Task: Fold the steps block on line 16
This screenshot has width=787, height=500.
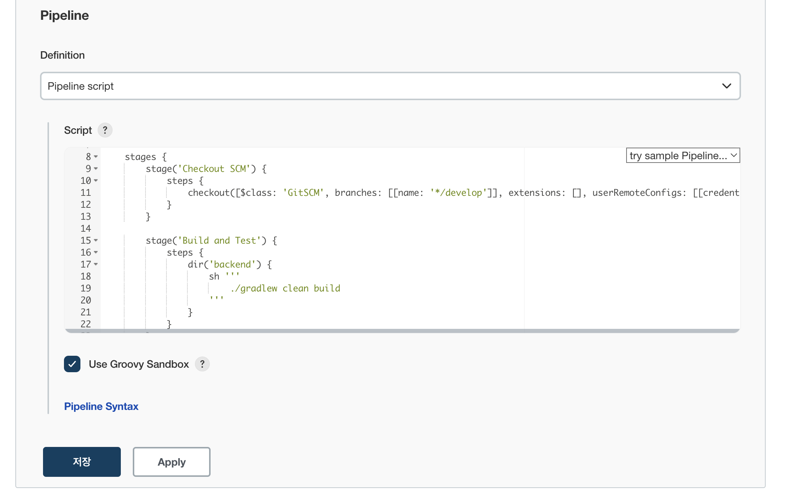Action: [96, 252]
